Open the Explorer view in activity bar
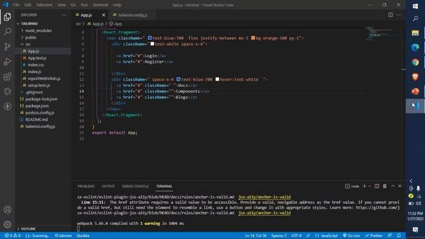The width and height of the screenshot is (425, 239). [x=7, y=17]
